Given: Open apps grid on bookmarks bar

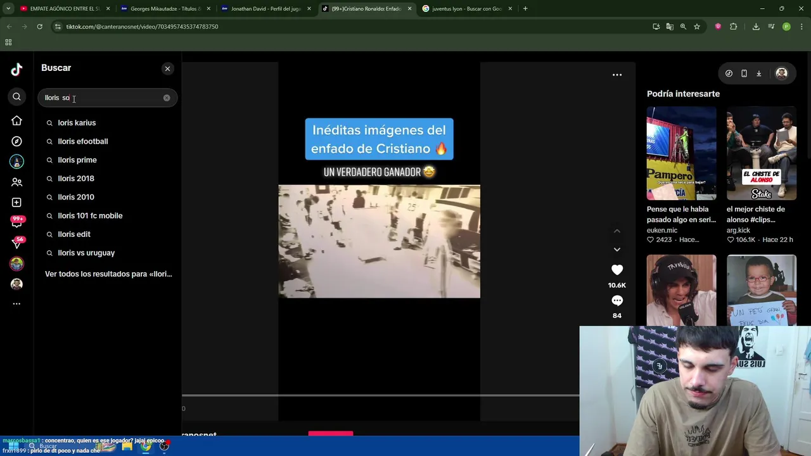Looking at the screenshot, I should click(x=8, y=42).
